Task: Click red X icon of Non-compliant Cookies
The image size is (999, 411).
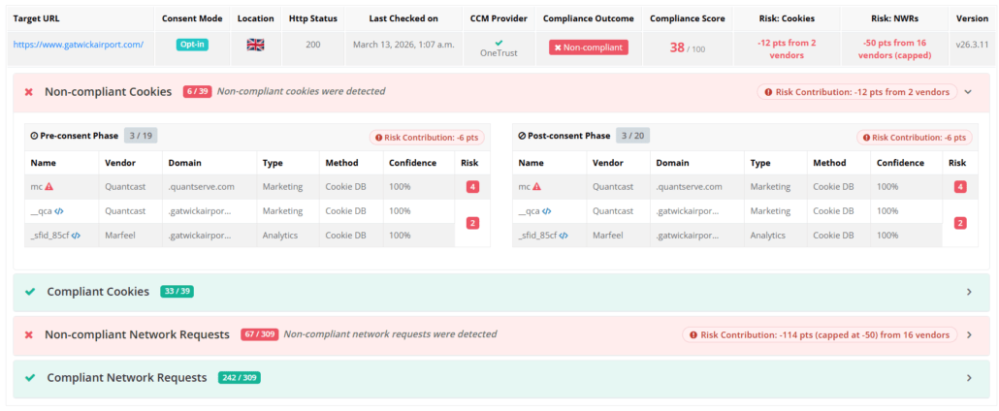Action: pyautogui.click(x=29, y=92)
